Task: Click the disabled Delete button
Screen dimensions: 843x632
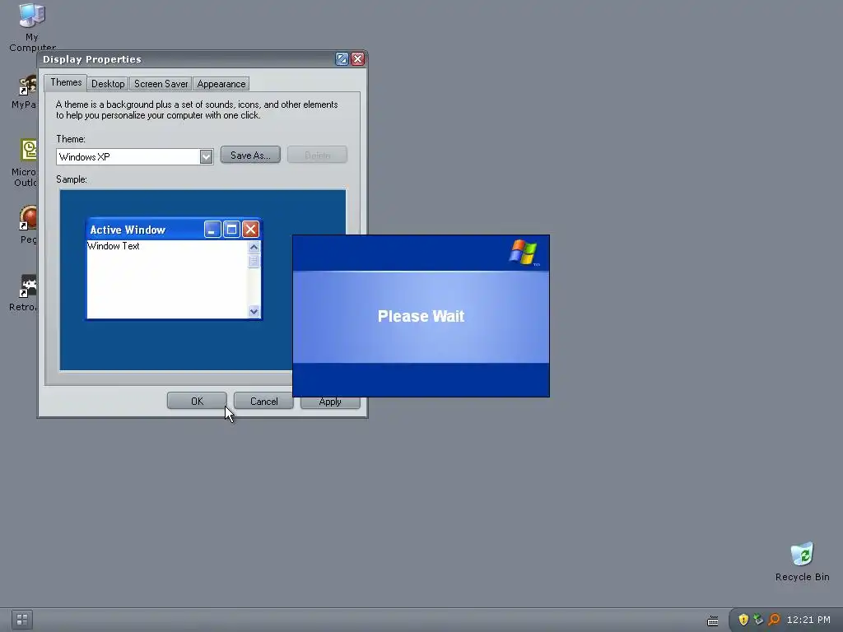Action: pyautogui.click(x=317, y=156)
